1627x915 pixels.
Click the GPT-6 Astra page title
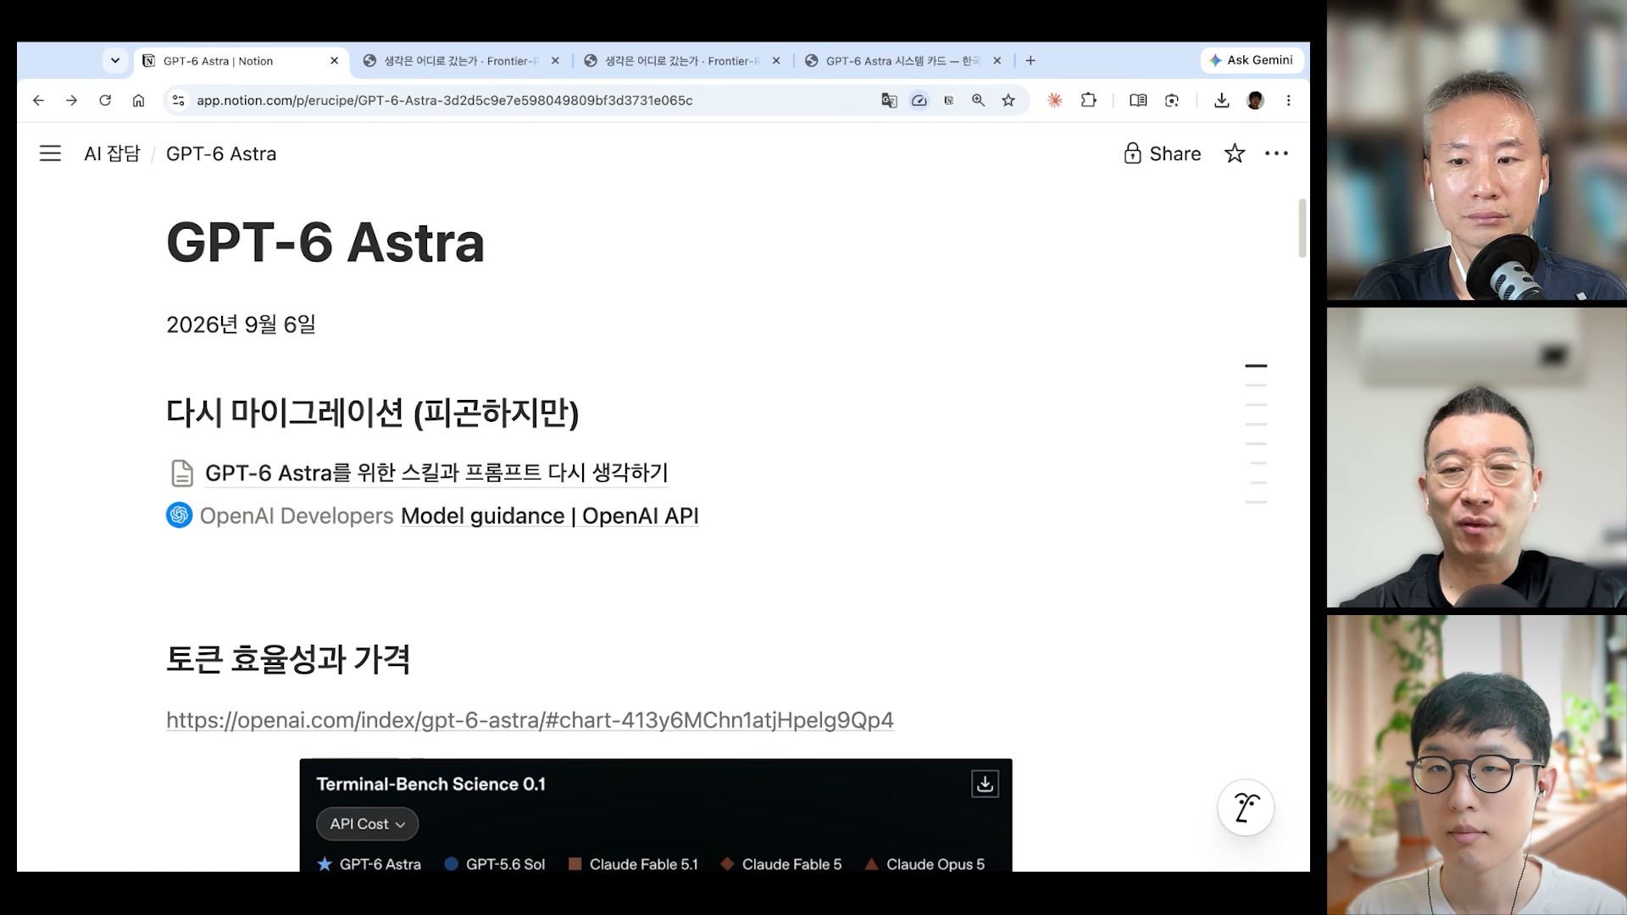(x=325, y=243)
